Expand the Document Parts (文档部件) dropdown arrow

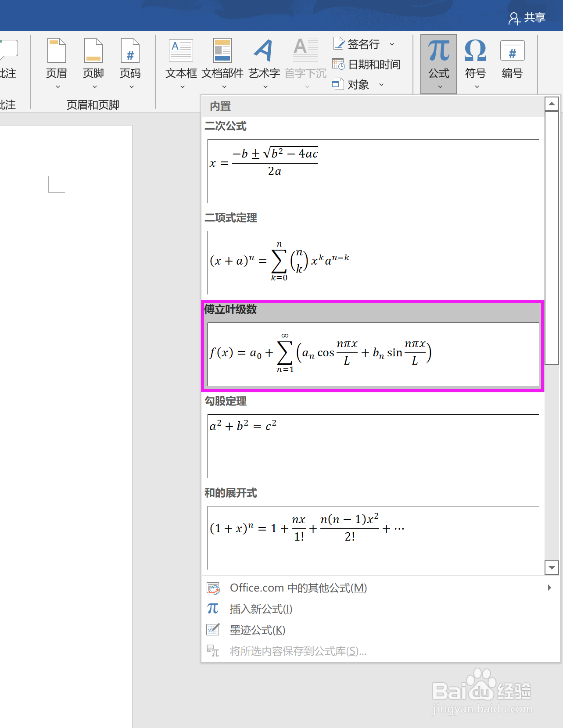(x=224, y=87)
